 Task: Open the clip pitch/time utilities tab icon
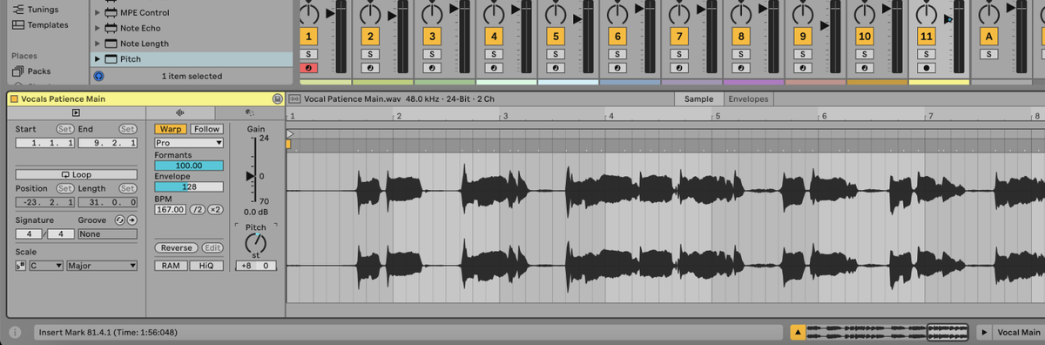[x=250, y=112]
